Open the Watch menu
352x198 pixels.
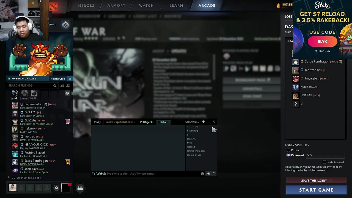[x=146, y=5]
